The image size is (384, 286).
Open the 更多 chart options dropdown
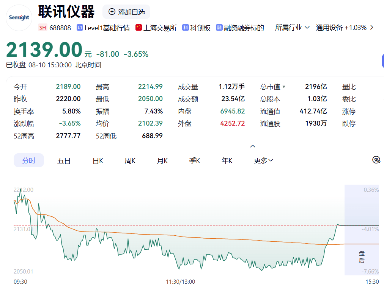pyautogui.click(x=263, y=161)
